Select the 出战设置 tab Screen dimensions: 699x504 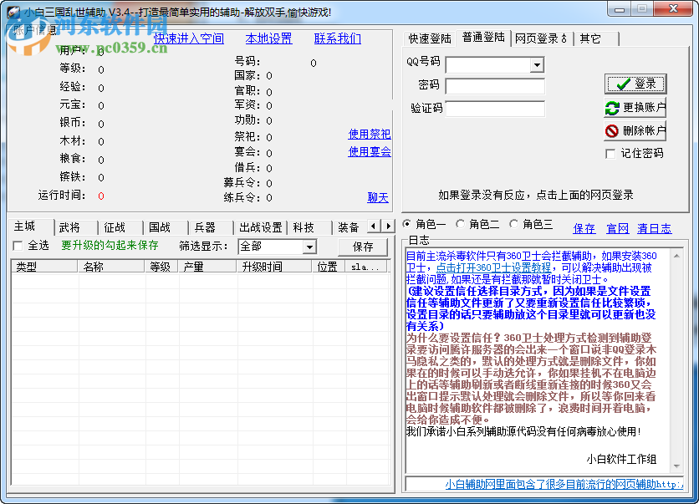click(260, 227)
